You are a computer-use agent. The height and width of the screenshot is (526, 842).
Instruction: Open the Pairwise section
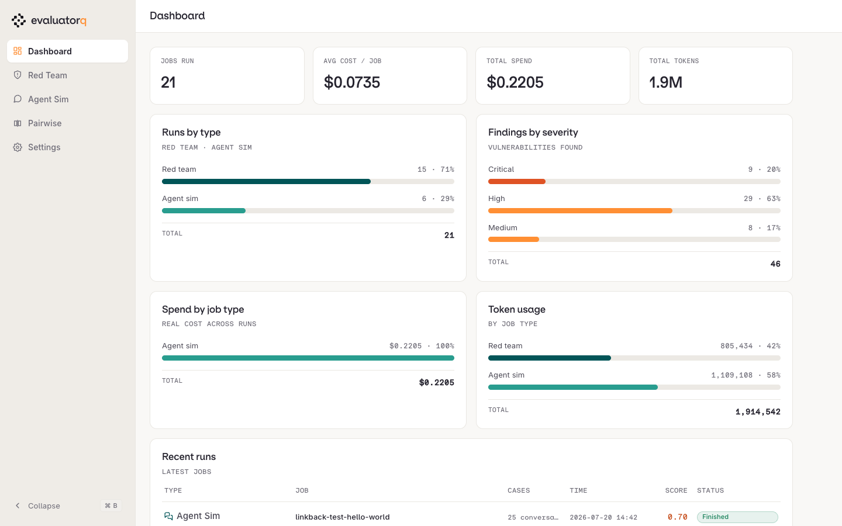[x=67, y=123]
